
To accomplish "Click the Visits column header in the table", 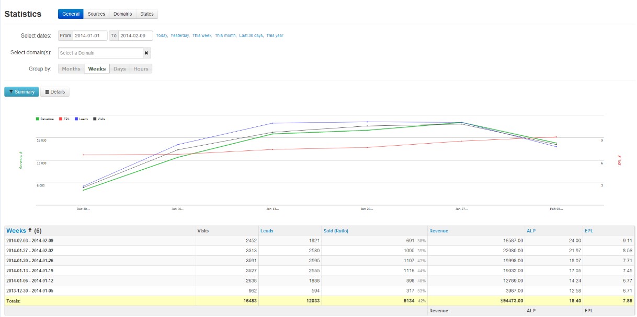I will (203, 230).
